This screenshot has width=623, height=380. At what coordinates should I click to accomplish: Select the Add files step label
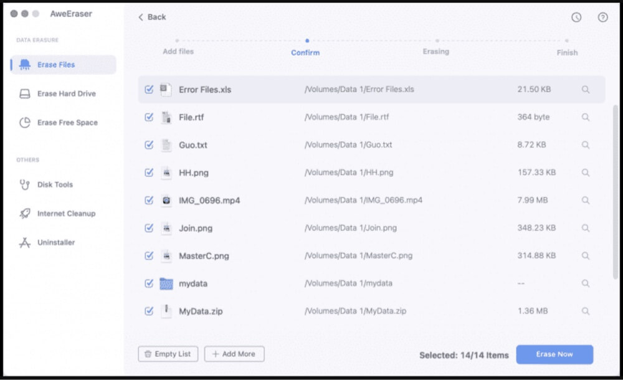[x=179, y=52]
